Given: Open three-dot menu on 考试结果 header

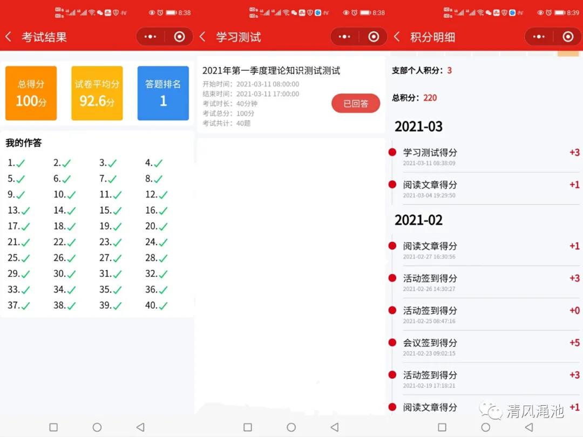Looking at the screenshot, I should point(151,37).
